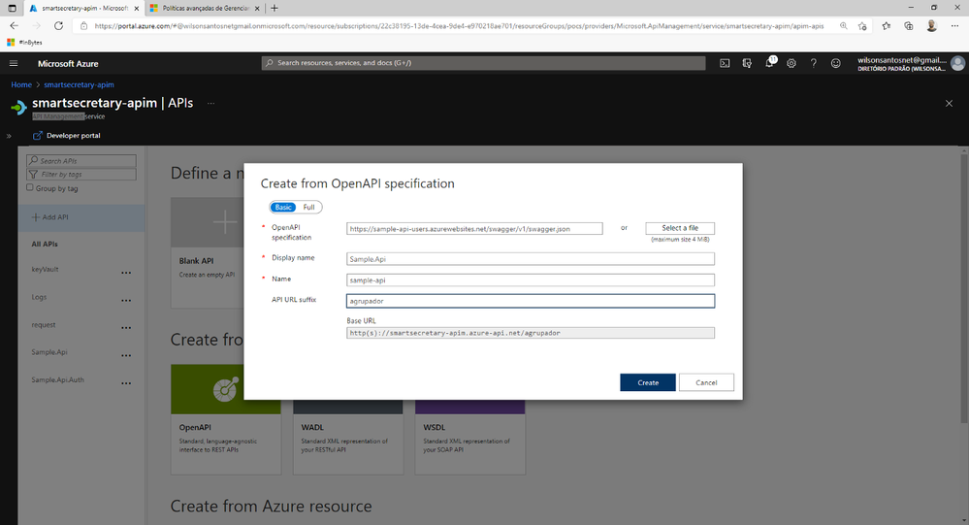Viewport: 969px width, 525px height.
Task: Select keyVault in the API list
Action: click(x=46, y=270)
